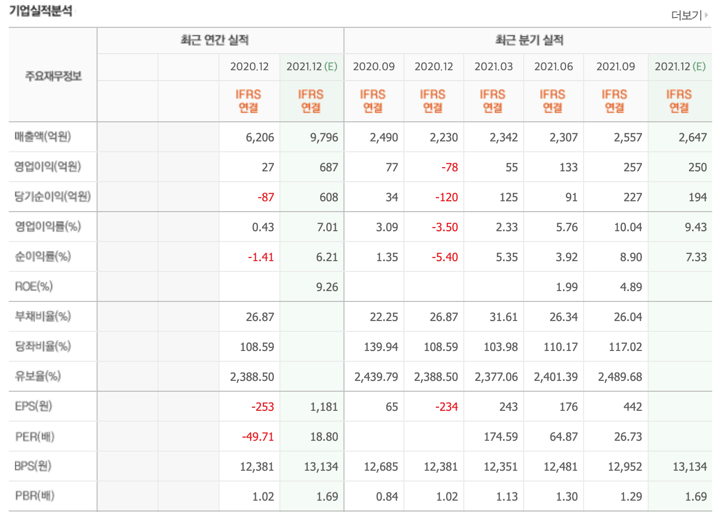Click ROE value 9.26

(327, 287)
